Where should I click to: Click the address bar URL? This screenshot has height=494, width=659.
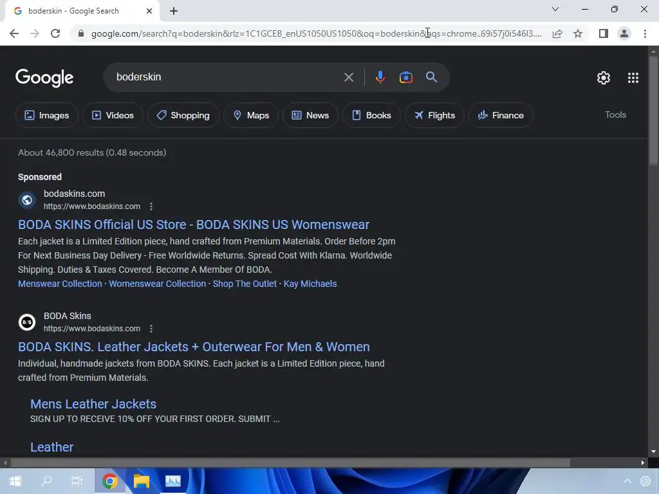pos(316,33)
